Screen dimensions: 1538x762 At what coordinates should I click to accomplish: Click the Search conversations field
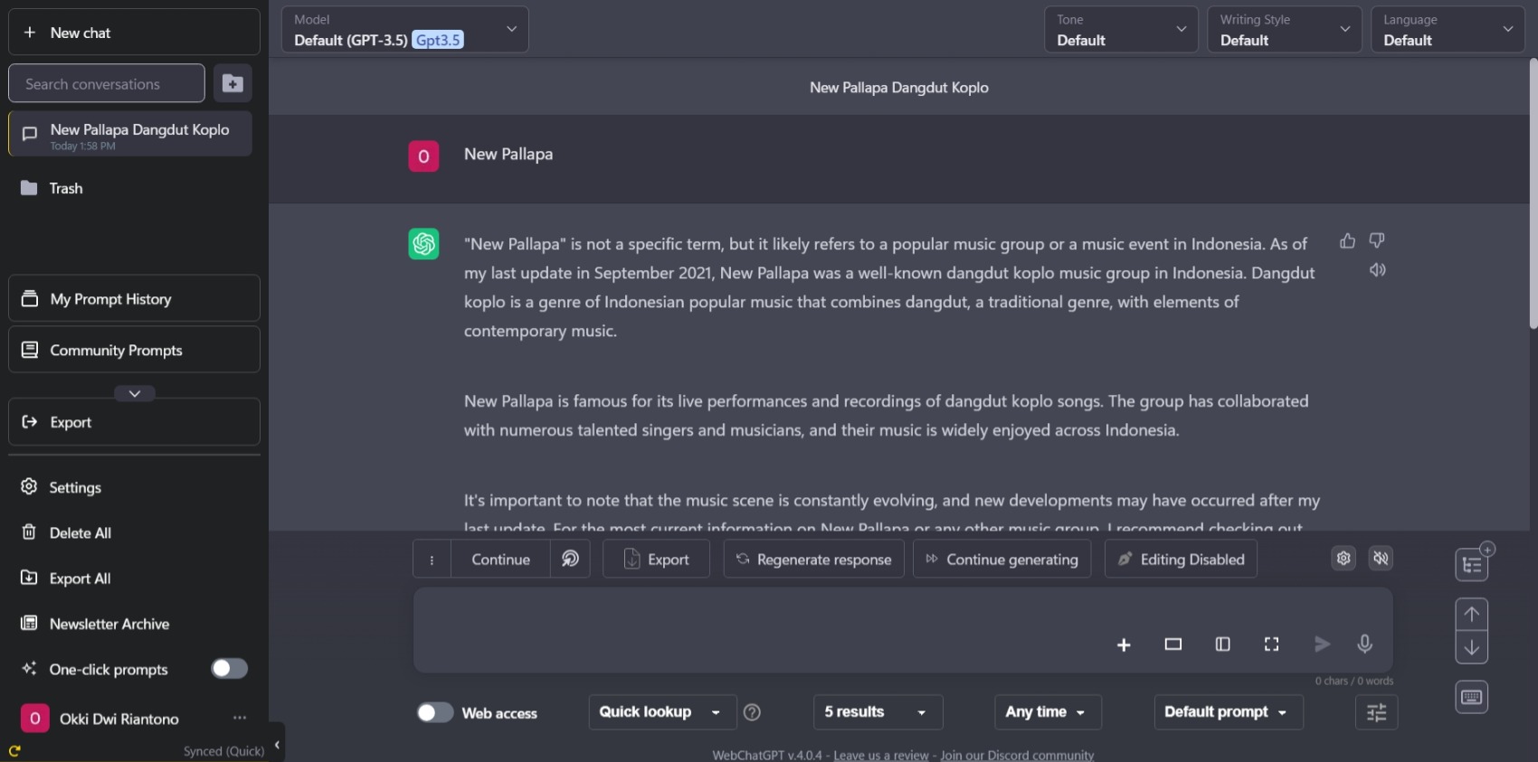click(107, 83)
